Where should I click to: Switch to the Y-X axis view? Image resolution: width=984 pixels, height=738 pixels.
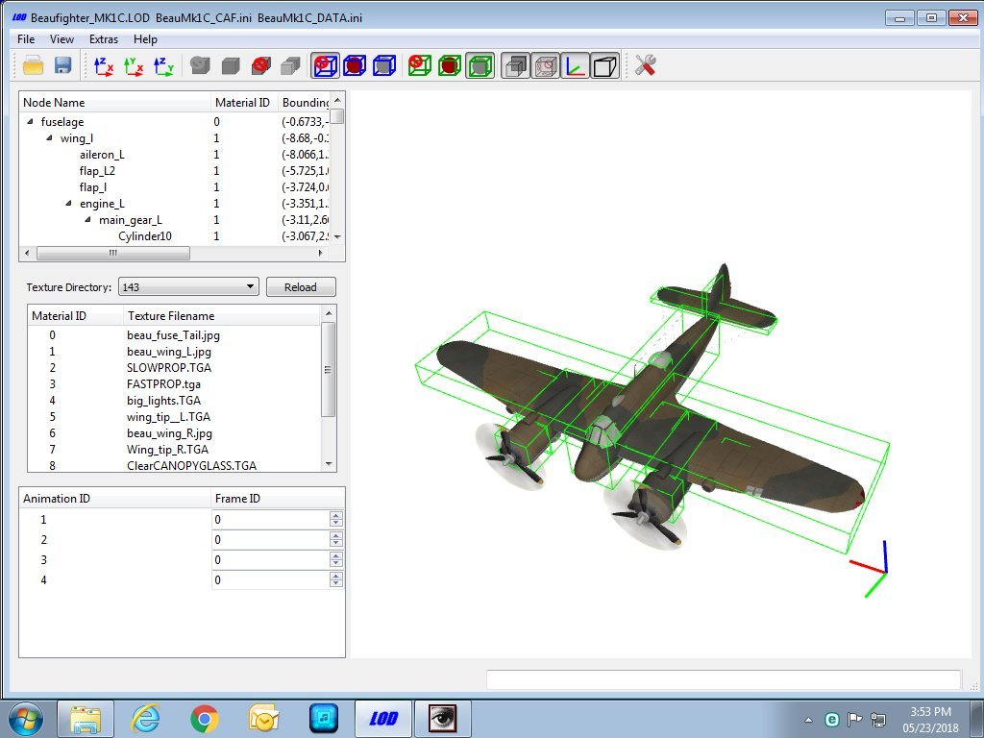(x=133, y=65)
